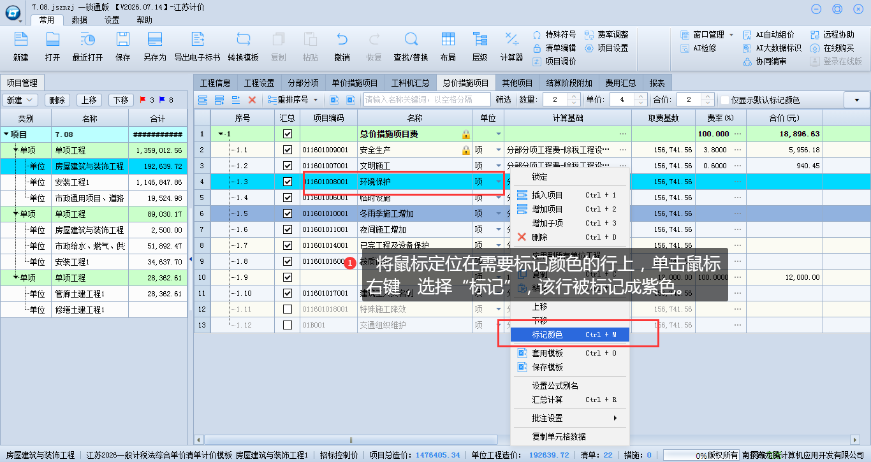Select 插入项目 in context menu

(570, 195)
